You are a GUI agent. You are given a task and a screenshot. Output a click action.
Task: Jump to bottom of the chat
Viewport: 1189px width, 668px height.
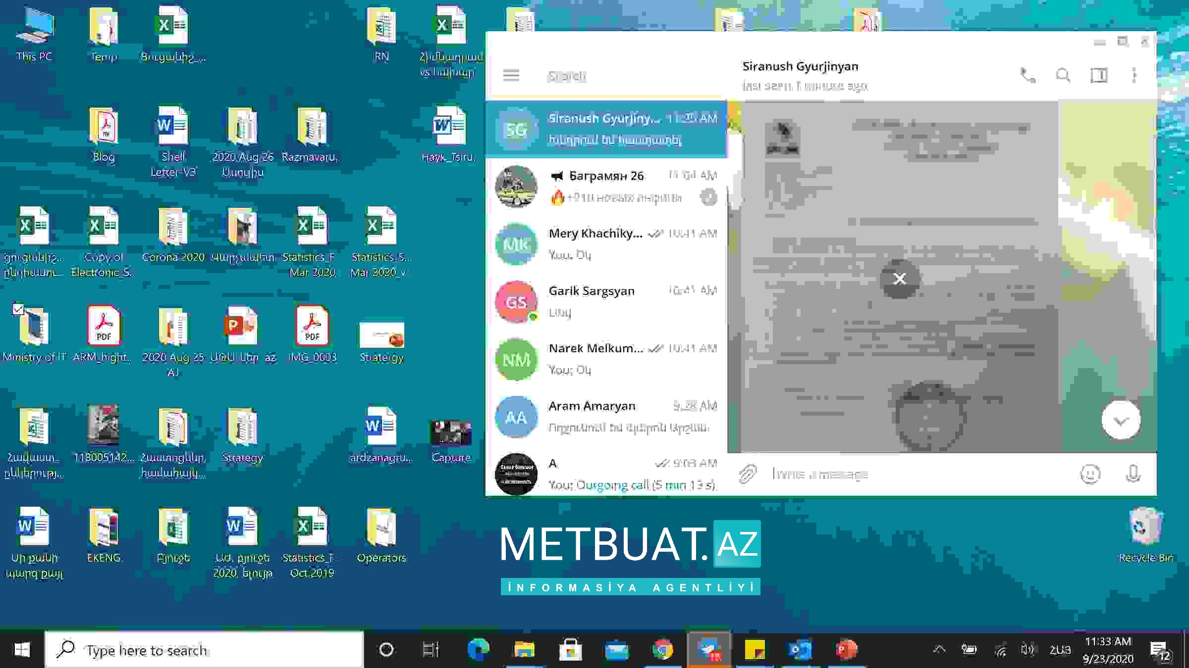click(1121, 421)
